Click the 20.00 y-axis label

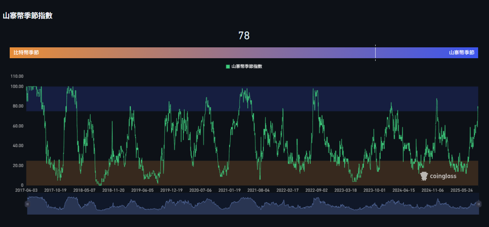pos(17,166)
